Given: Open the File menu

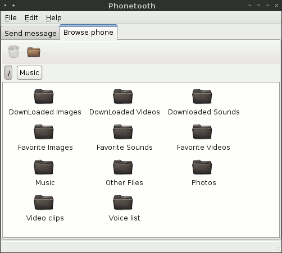Looking at the screenshot, I should coord(11,18).
